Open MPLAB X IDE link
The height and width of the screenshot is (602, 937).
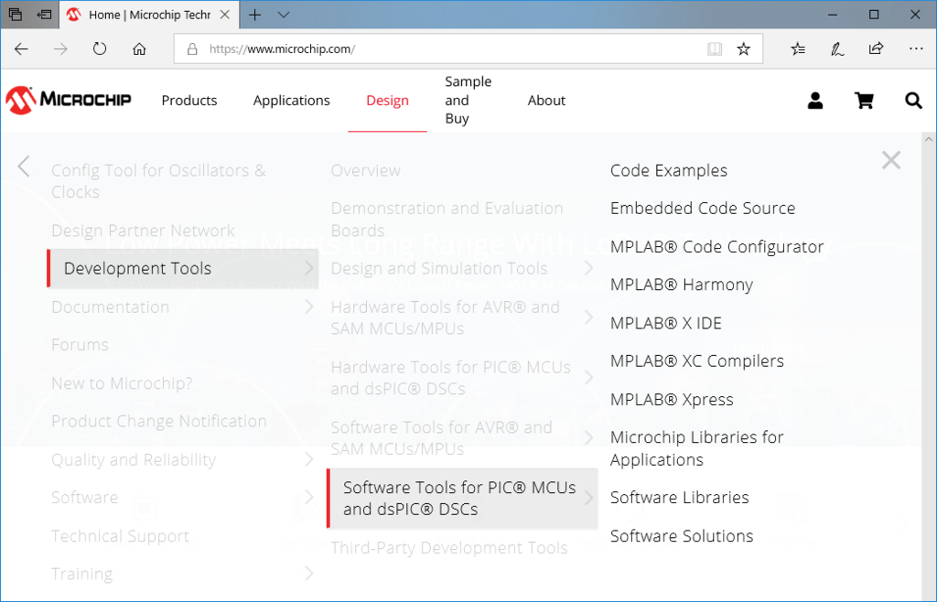[666, 323]
